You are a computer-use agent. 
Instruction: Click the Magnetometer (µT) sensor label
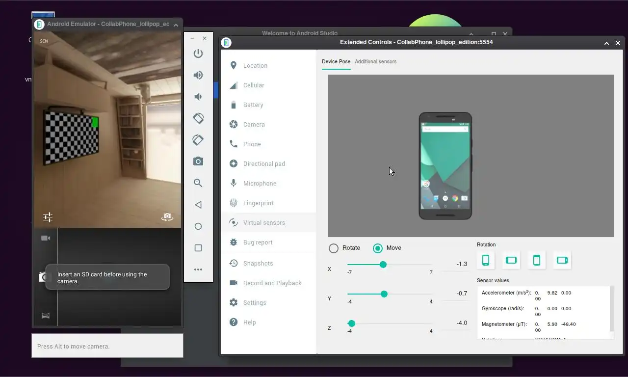point(504,324)
